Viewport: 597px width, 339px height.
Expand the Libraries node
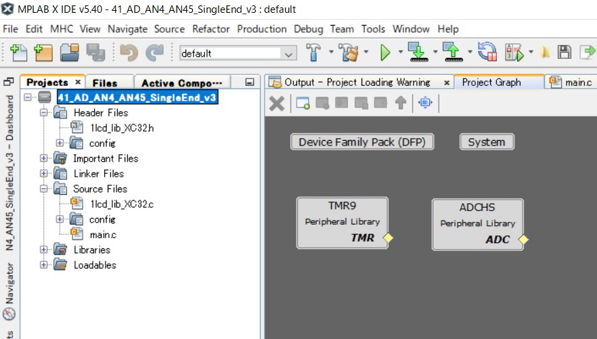44,250
